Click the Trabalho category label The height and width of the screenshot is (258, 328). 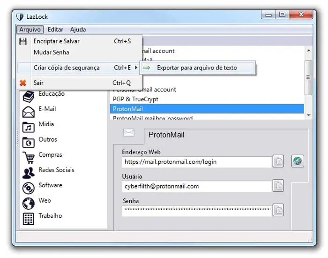pos(50,216)
